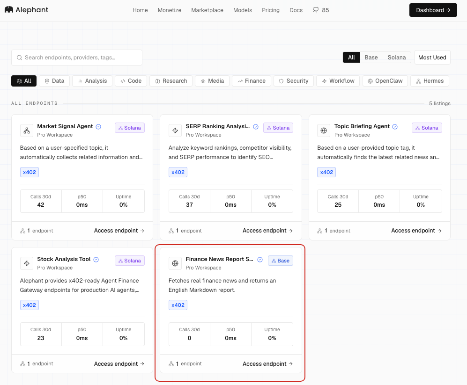Click the Solana badge on Stock Analysis Tool
Image resolution: width=467 pixels, height=385 pixels.
click(x=130, y=261)
